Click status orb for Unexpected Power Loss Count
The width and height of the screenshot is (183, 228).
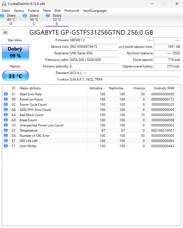(x=6, y=125)
